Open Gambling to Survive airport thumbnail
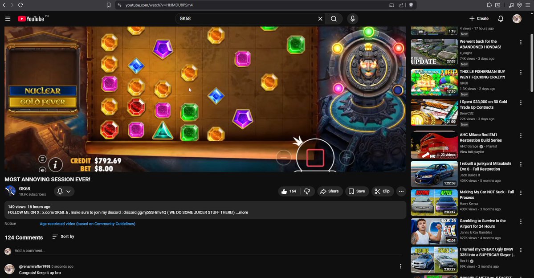The image size is (534, 278). 434,231
